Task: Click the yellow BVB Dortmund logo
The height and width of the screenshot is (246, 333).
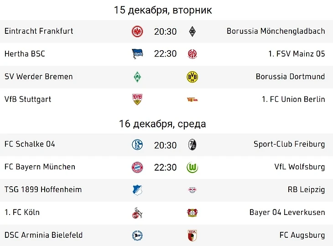Action: (x=192, y=77)
